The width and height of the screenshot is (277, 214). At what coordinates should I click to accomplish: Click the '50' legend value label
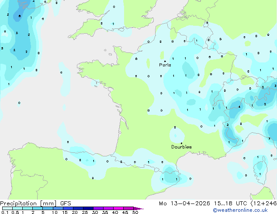pos(135,212)
